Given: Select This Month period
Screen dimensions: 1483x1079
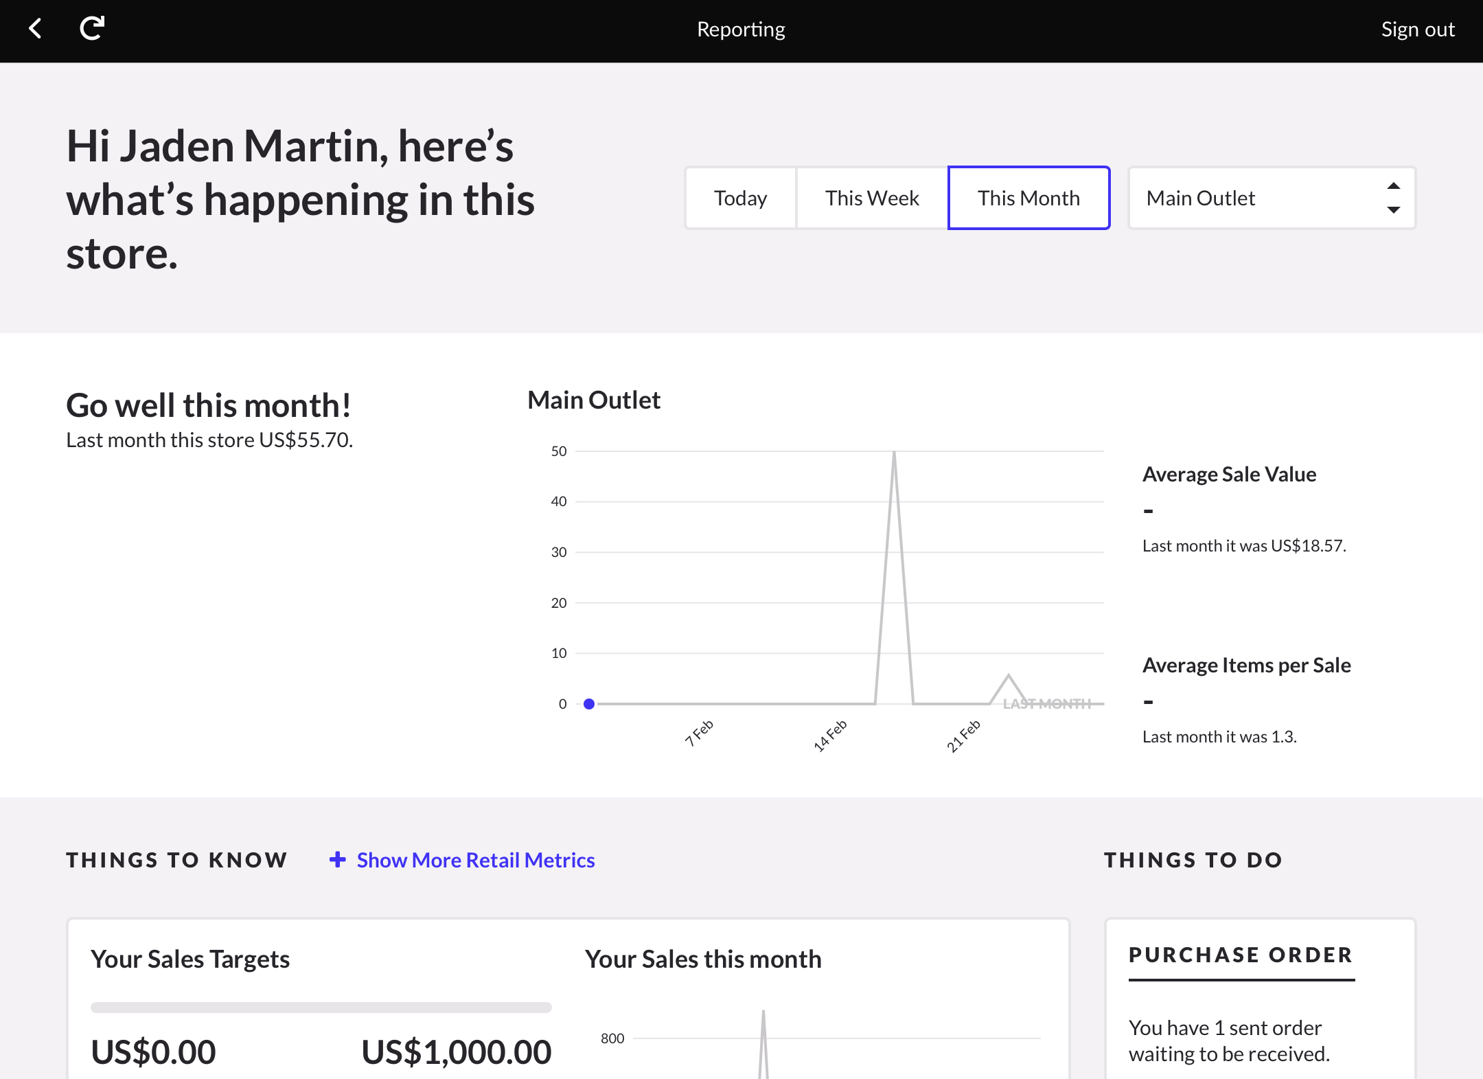Looking at the screenshot, I should pyautogui.click(x=1028, y=198).
